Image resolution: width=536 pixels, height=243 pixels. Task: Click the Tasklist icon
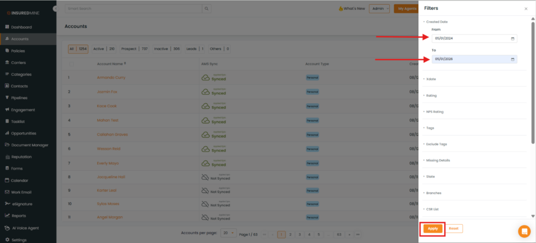pos(7,121)
